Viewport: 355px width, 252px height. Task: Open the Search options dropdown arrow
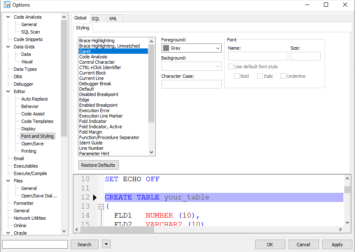point(106,244)
